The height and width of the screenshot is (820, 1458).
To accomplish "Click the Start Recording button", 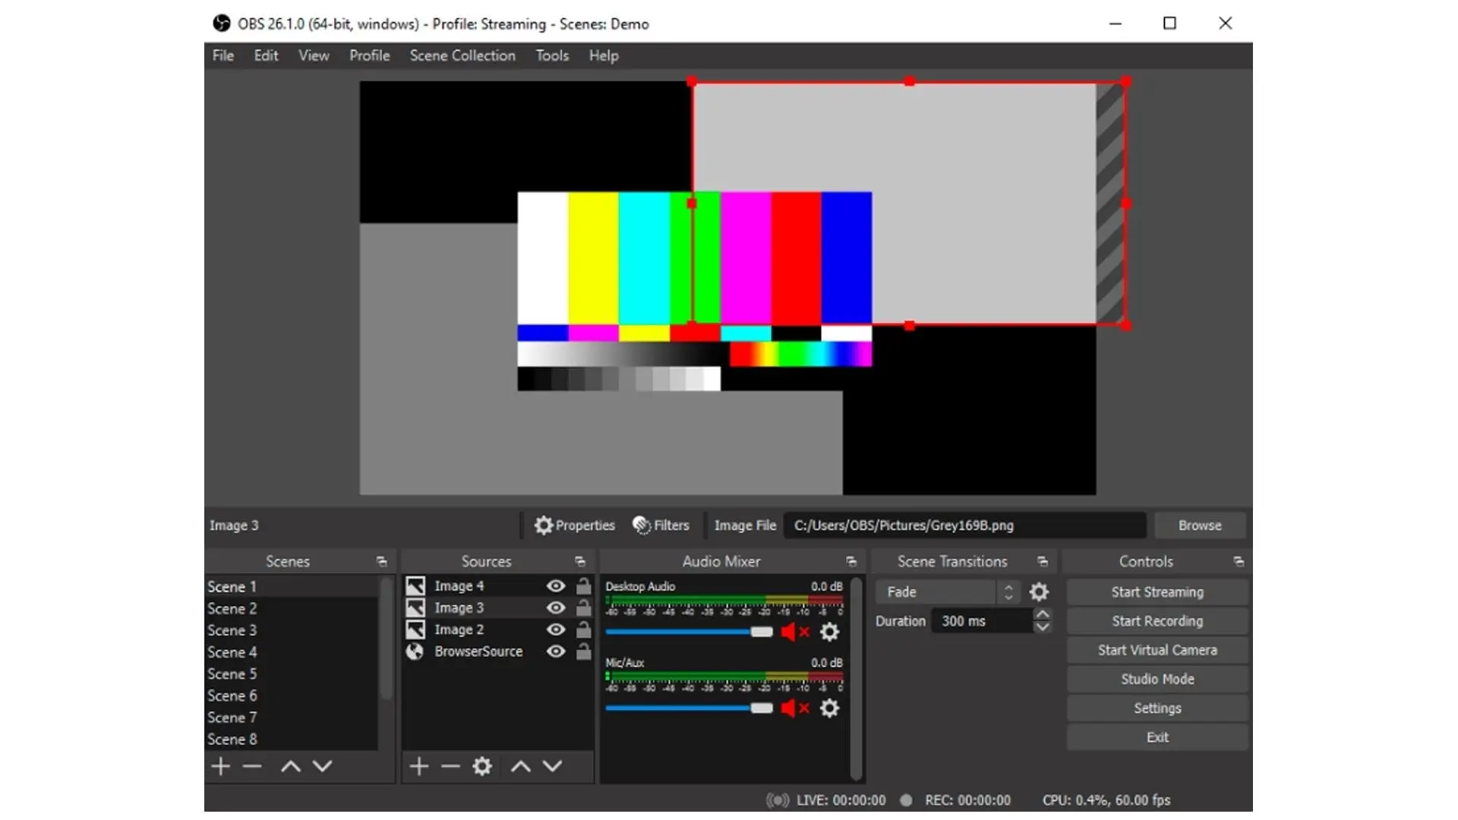I will [1157, 621].
